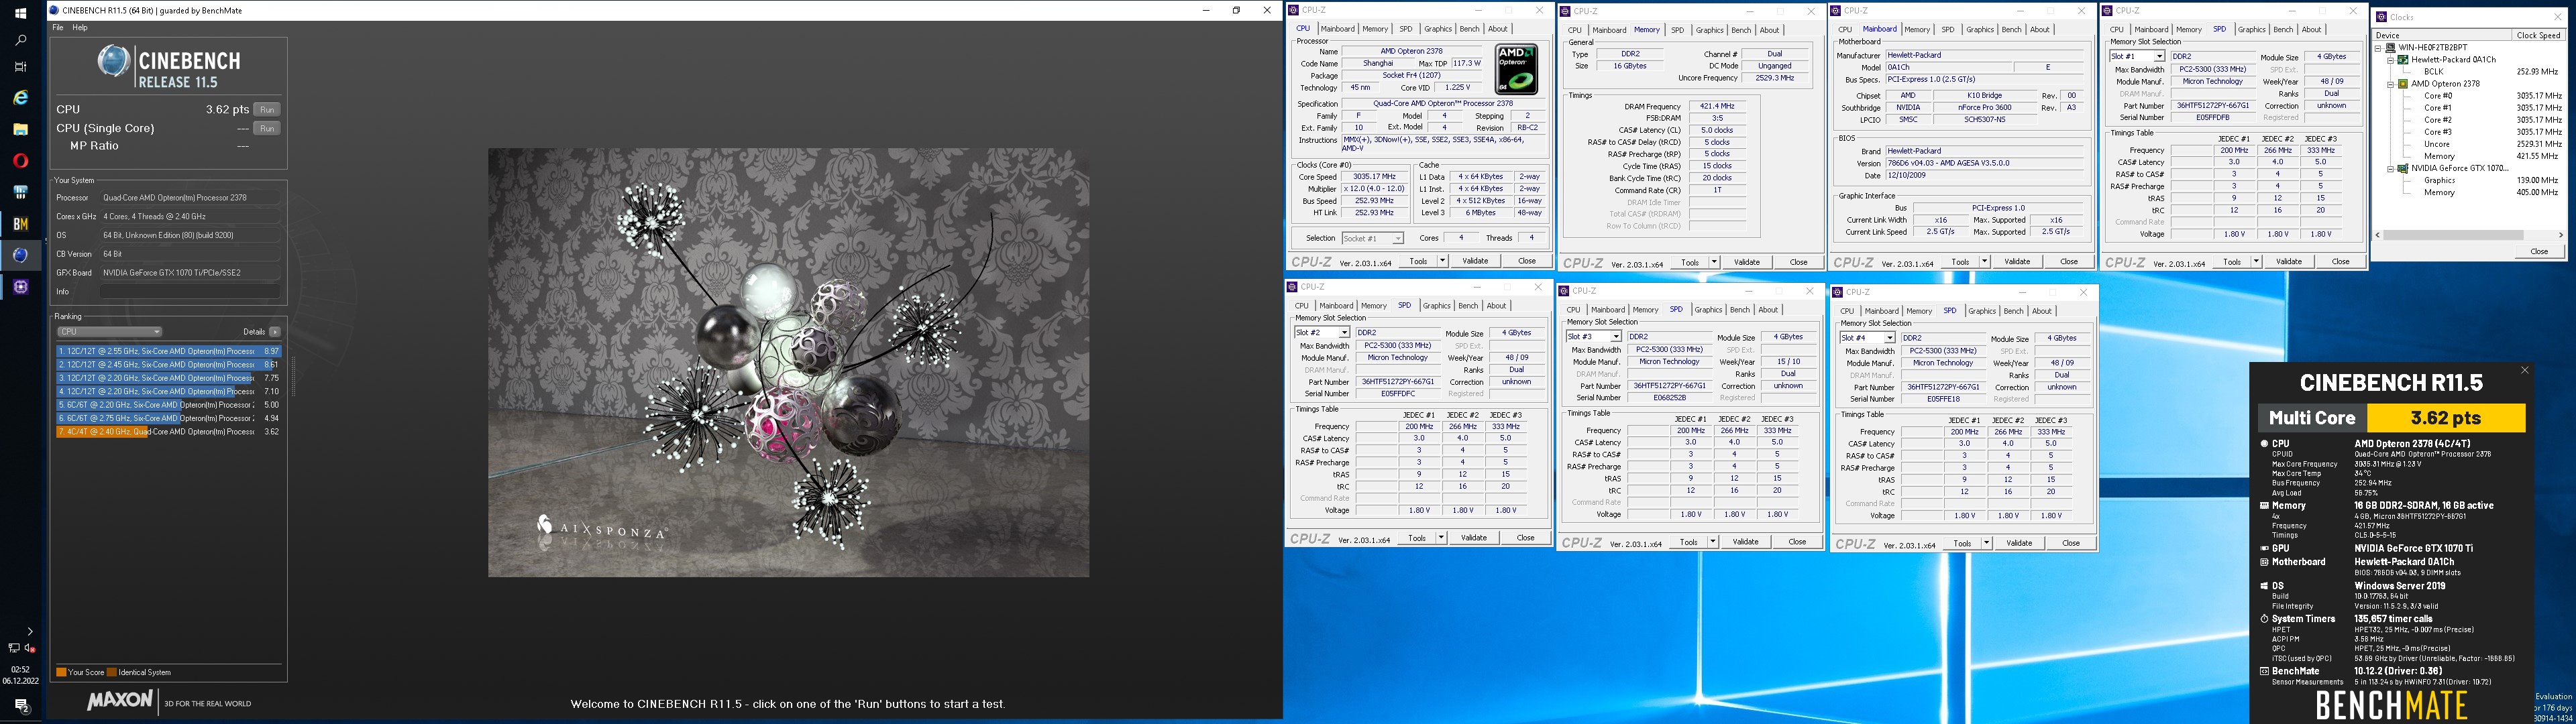Open taskbar search magnifier
Image resolution: width=2576 pixels, height=724 pixels.
click(20, 41)
